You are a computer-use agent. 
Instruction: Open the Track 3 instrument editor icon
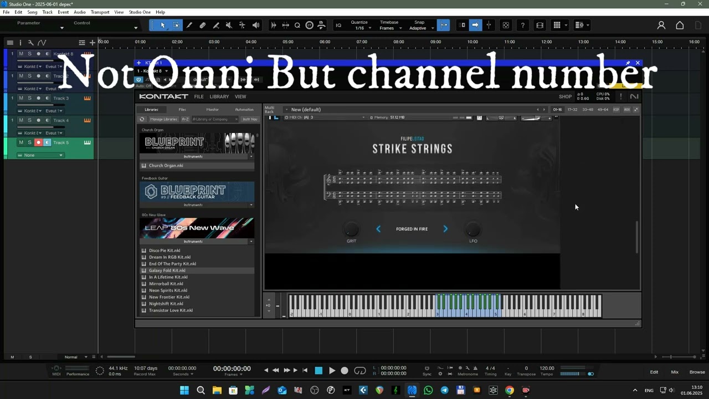click(87, 98)
